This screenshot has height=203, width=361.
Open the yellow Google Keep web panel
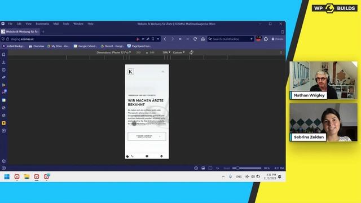pos(4,123)
